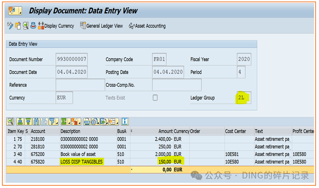Click the Key column header
This screenshot has width=319, height=188.
[20, 131]
